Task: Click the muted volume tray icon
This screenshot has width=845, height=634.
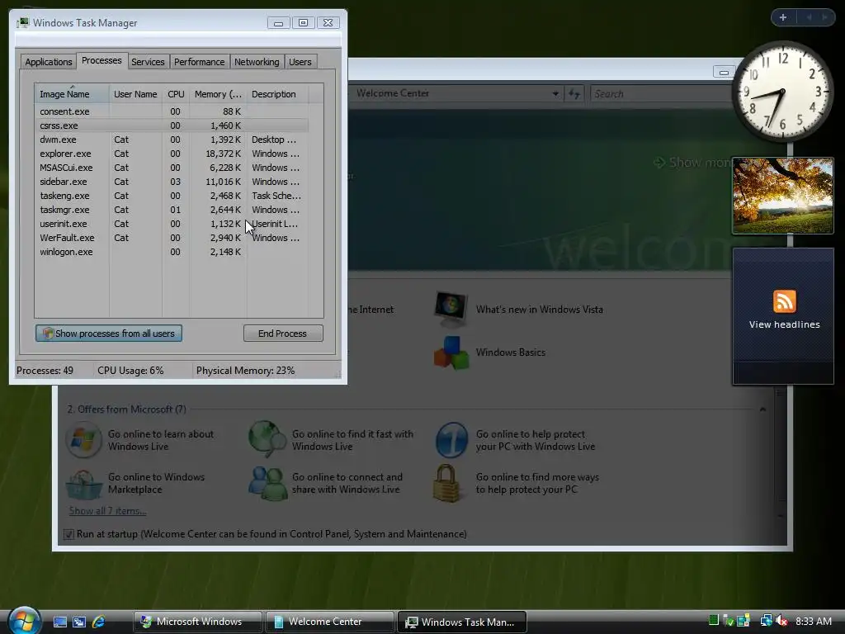Action: coord(782,621)
